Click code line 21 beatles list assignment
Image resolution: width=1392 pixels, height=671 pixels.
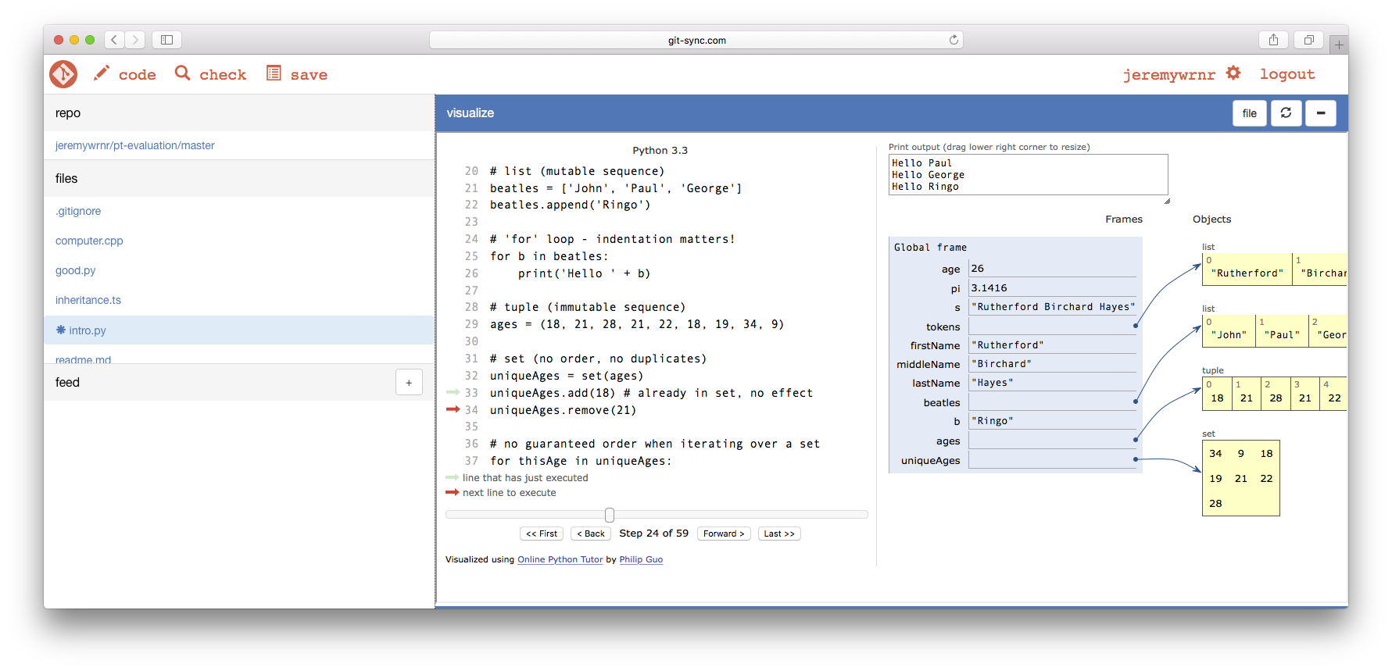click(x=616, y=188)
